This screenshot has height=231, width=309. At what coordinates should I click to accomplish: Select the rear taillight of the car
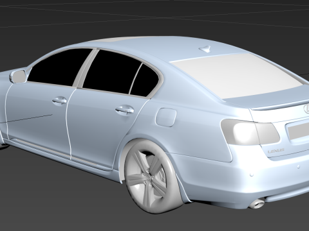(250, 132)
